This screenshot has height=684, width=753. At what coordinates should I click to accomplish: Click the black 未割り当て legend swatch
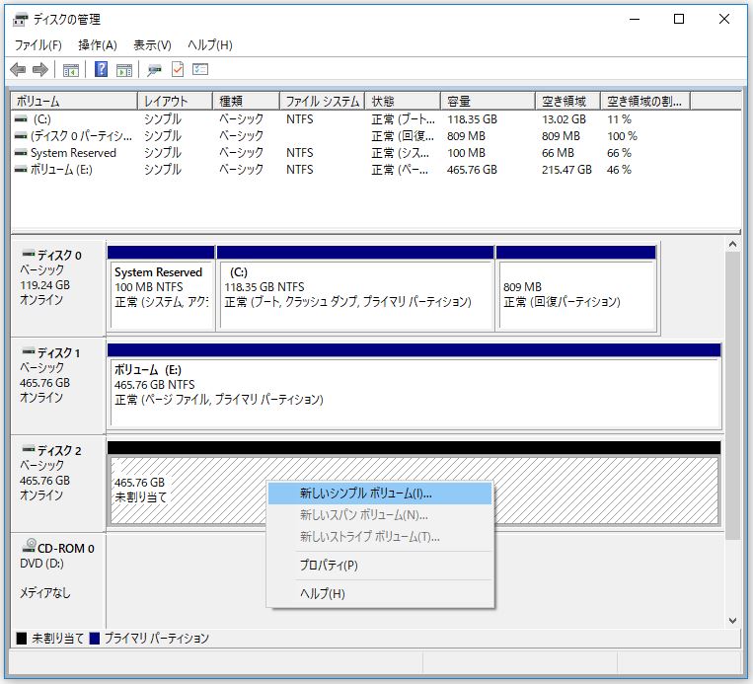click(21, 639)
